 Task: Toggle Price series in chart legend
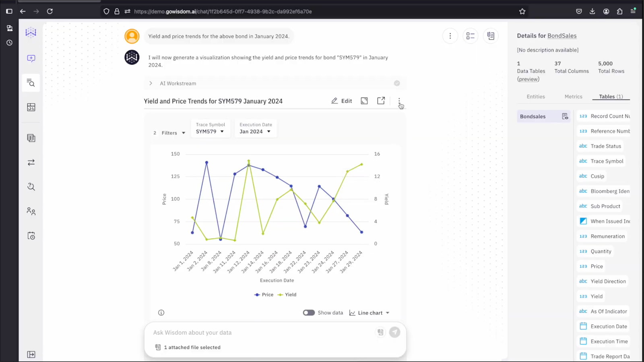(x=264, y=295)
